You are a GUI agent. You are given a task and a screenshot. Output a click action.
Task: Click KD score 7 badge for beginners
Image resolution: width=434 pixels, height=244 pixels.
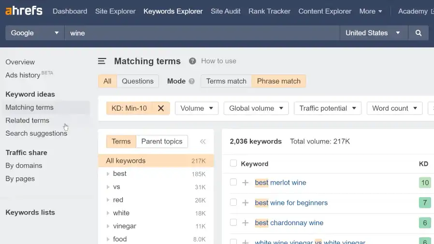click(425, 203)
